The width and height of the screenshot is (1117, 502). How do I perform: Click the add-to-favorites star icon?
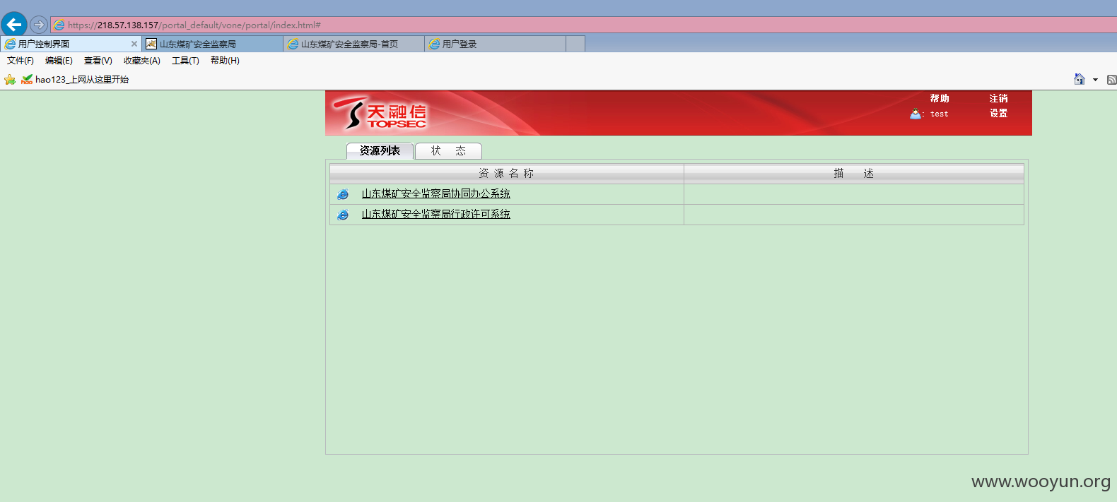(10, 80)
